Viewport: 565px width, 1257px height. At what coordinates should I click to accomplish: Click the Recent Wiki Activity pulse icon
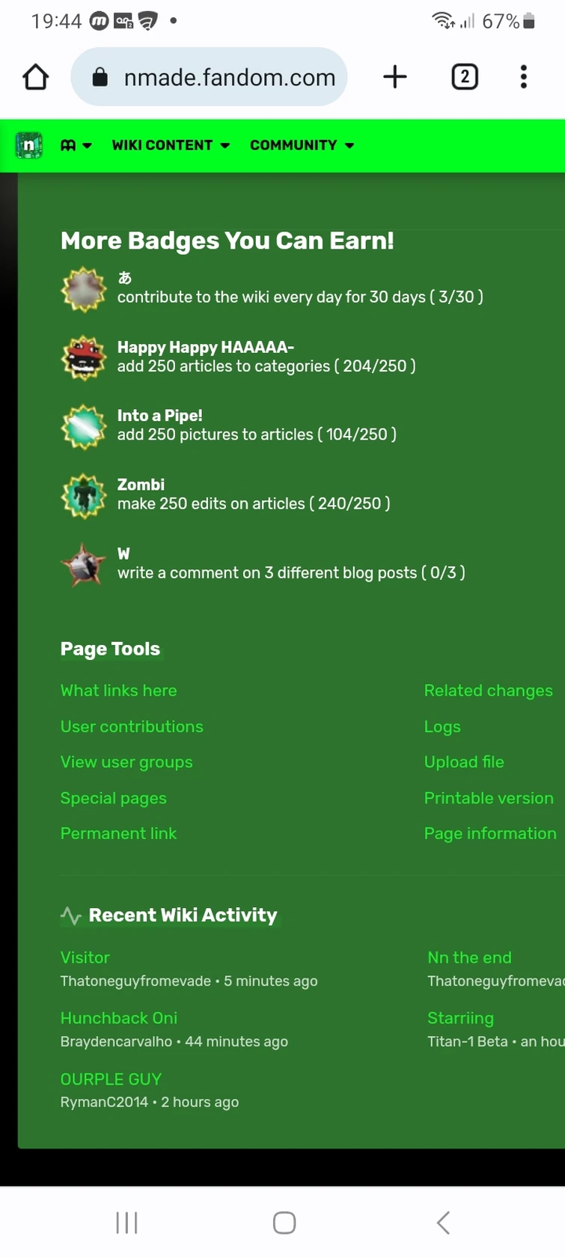click(70, 915)
